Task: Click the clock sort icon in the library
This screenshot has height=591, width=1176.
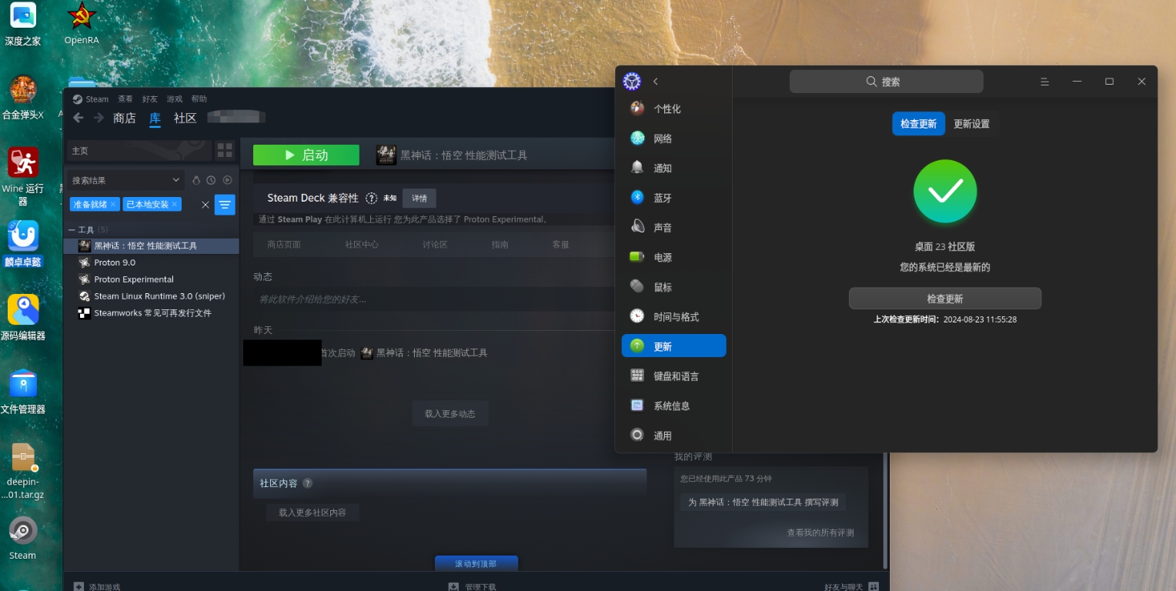Action: 211,180
